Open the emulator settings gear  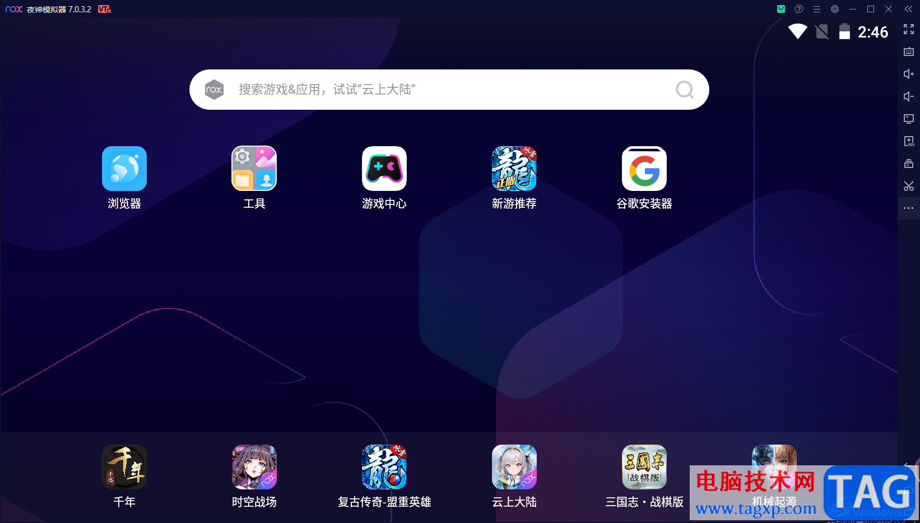coord(835,9)
